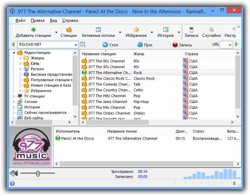Image resolution: width=250 pixels, height=196 pixels.
Task: Click the station list view icon beside RSLOAD.NET
Action: [x=83, y=45]
